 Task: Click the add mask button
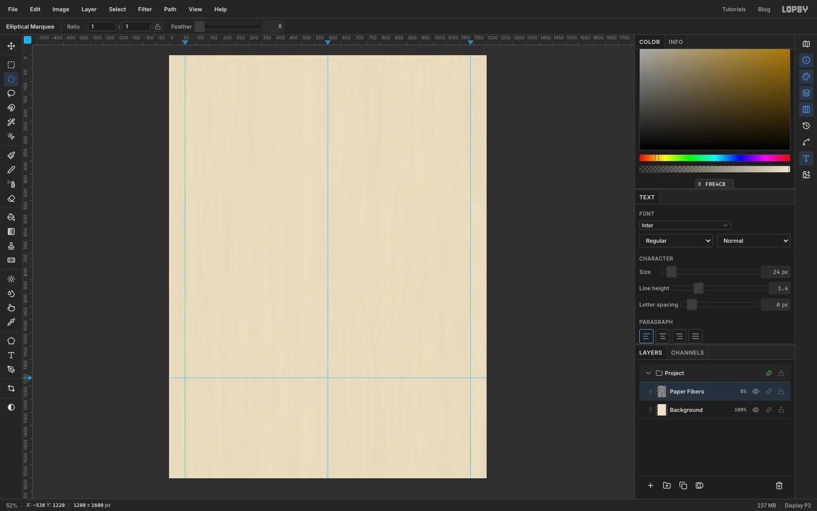[x=700, y=485]
